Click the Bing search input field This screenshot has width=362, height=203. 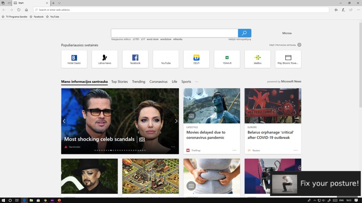pos(175,33)
